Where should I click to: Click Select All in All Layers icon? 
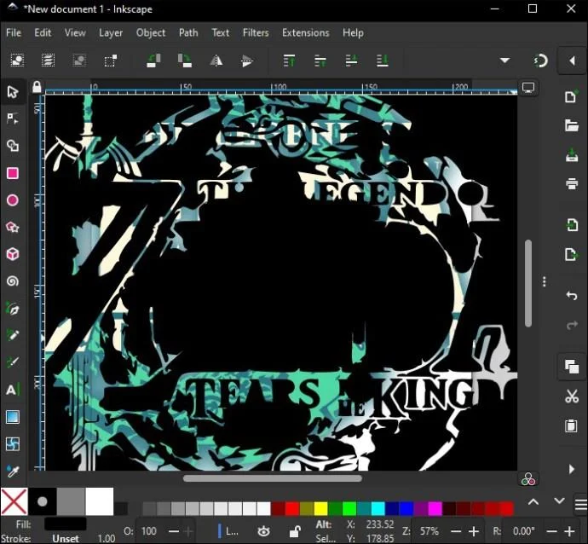(48, 61)
